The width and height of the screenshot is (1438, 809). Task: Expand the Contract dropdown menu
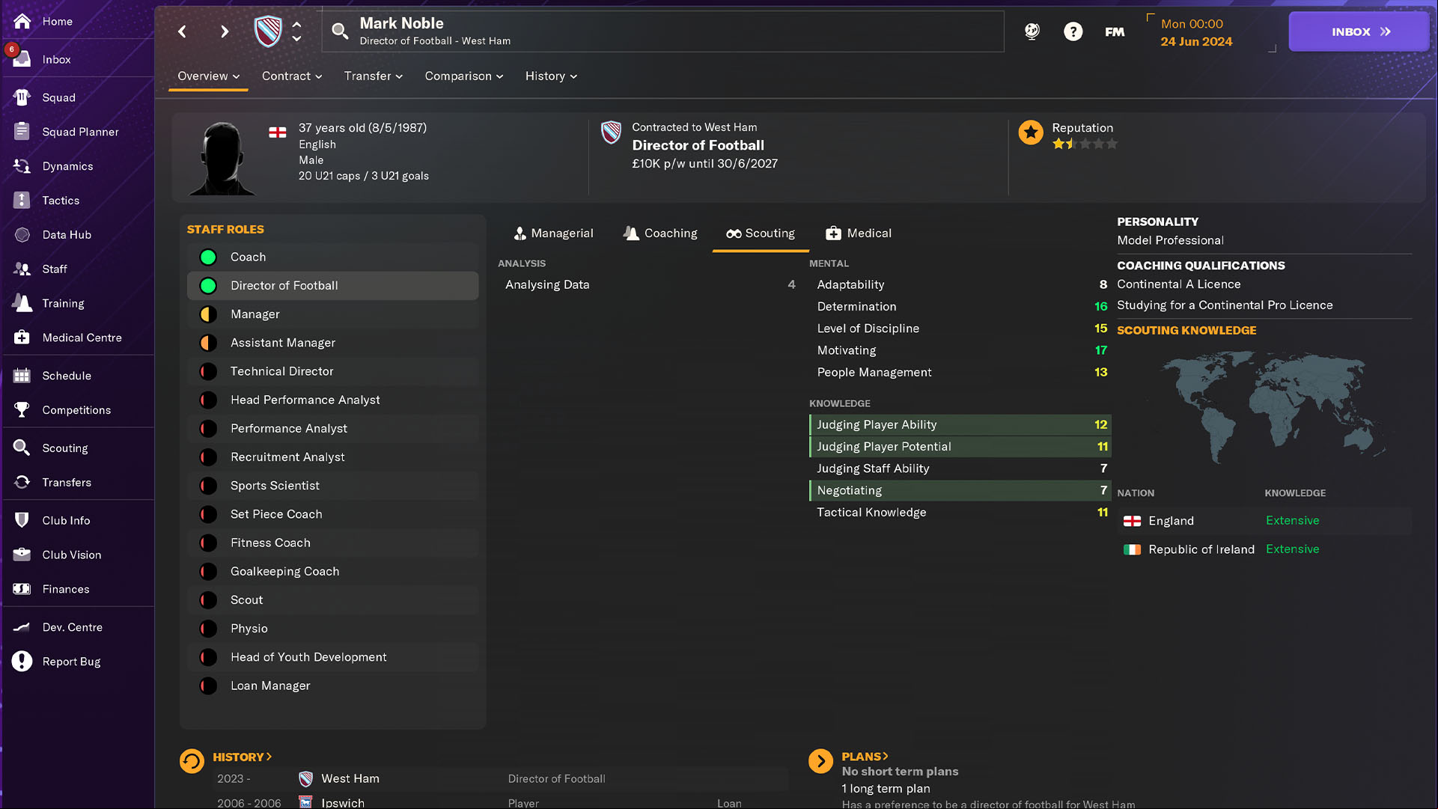click(x=292, y=76)
